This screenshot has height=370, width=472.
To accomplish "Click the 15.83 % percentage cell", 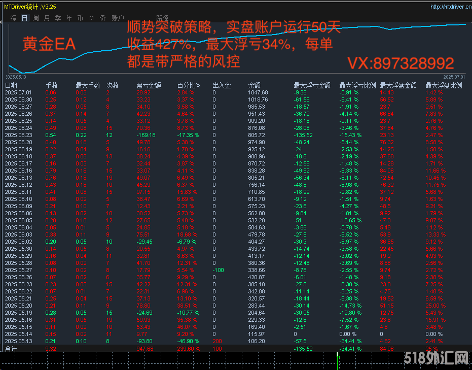I will pyautogui.click(x=187, y=192).
